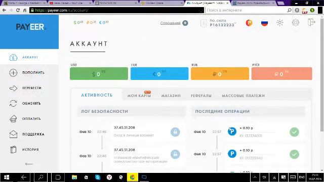Click the Обменять refresh icon

pyautogui.click(x=13, y=103)
